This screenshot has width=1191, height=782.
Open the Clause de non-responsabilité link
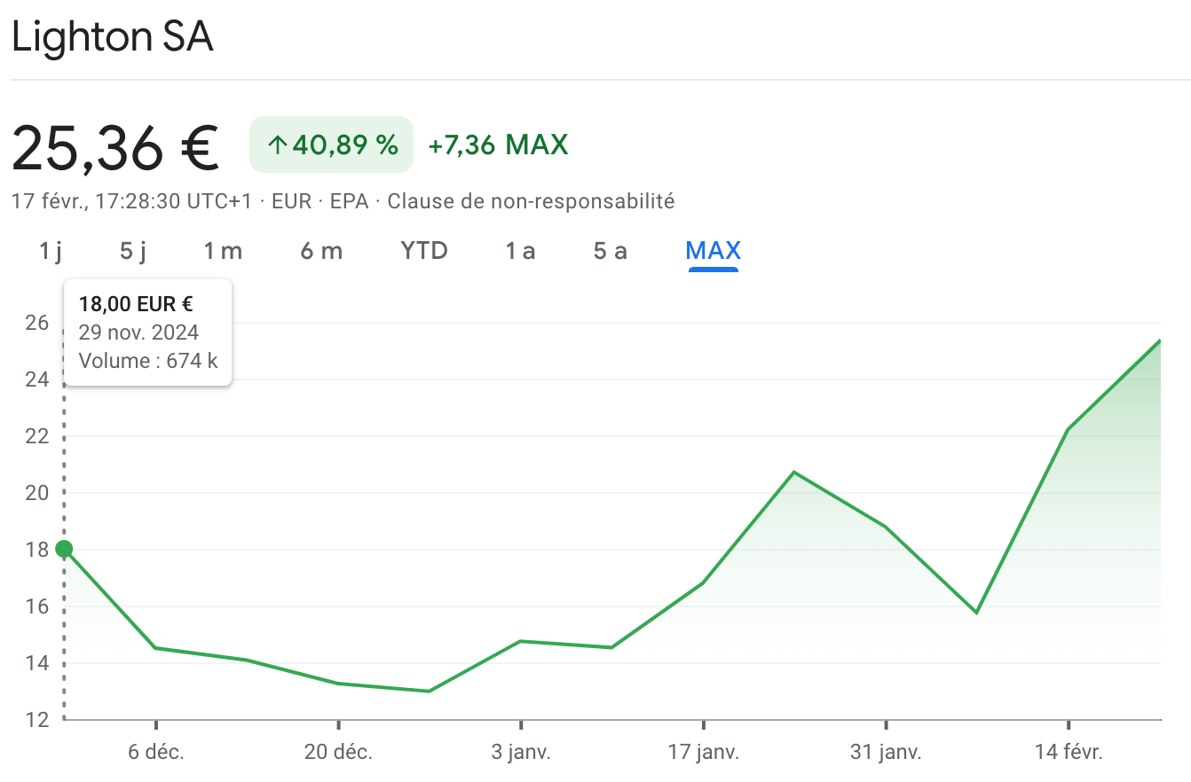(x=531, y=201)
